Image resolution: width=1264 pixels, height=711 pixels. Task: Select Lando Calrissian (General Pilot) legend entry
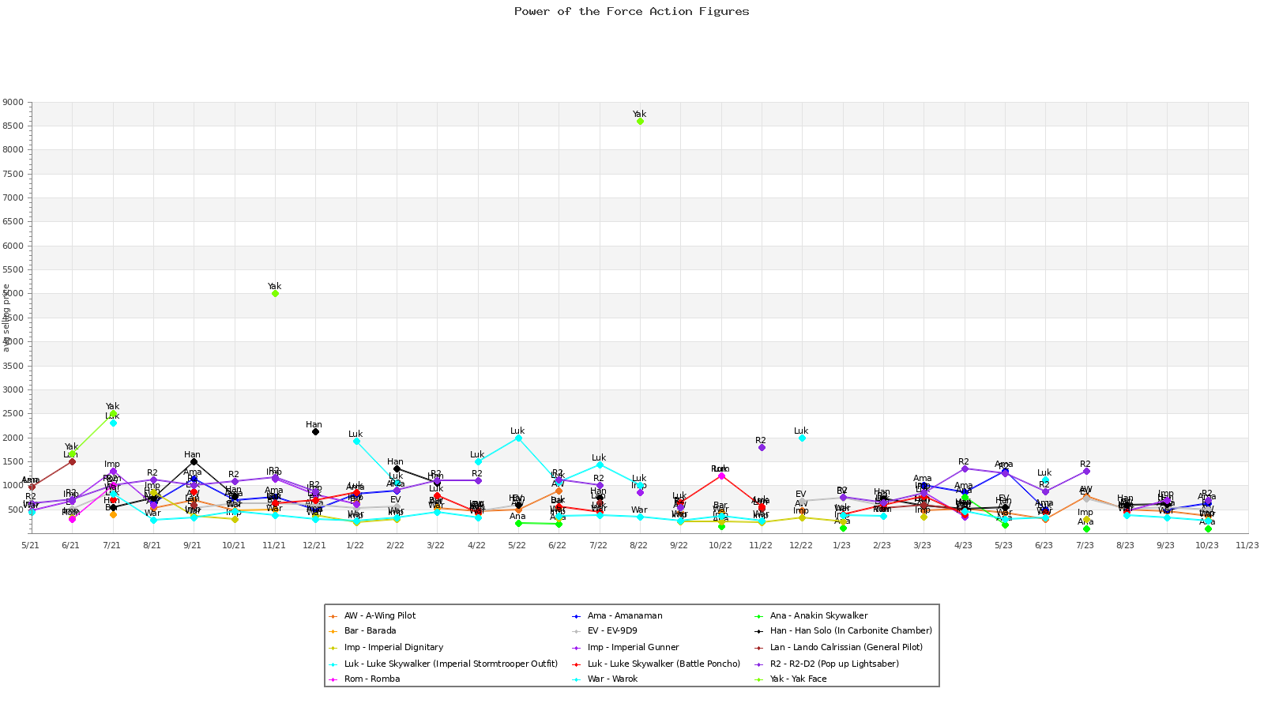click(838, 647)
